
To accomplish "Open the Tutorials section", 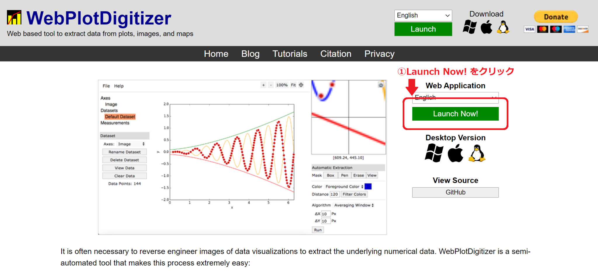I will point(290,54).
